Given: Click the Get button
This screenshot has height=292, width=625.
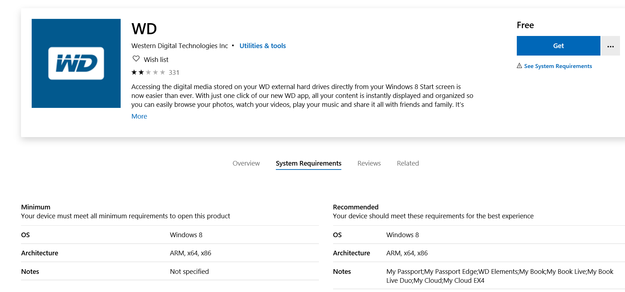Looking at the screenshot, I should coord(558,46).
